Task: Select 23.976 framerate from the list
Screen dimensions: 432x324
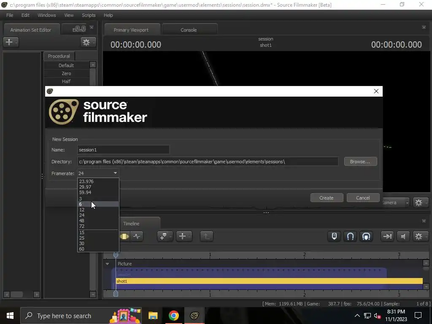Action: tap(98, 181)
